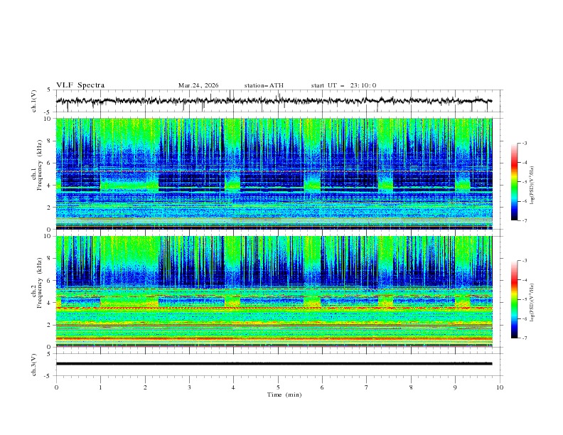Click the ch.1 colorbar 'log(PSD)(V²/Hz)' label
Screen dimensions: 563x435
[x=532, y=186]
